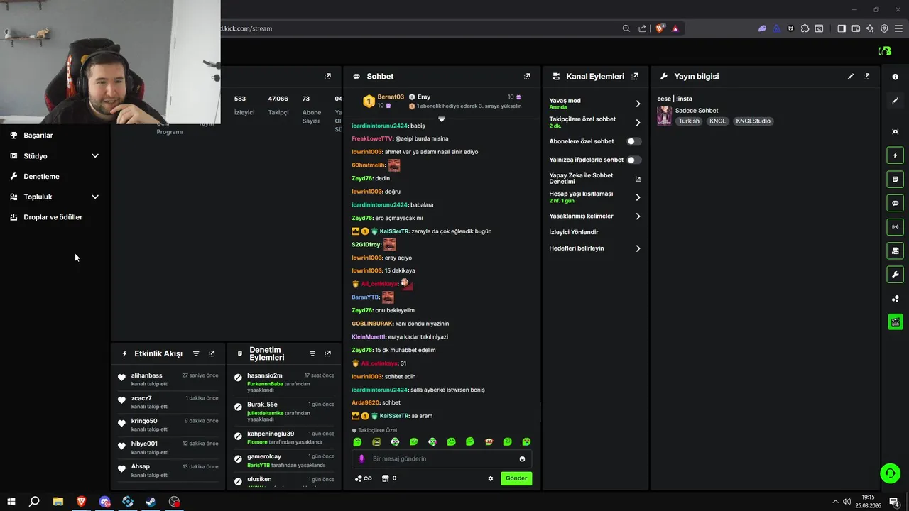Open Hedefleri belirleyin arrow
This screenshot has height=511, width=909.
coord(638,248)
